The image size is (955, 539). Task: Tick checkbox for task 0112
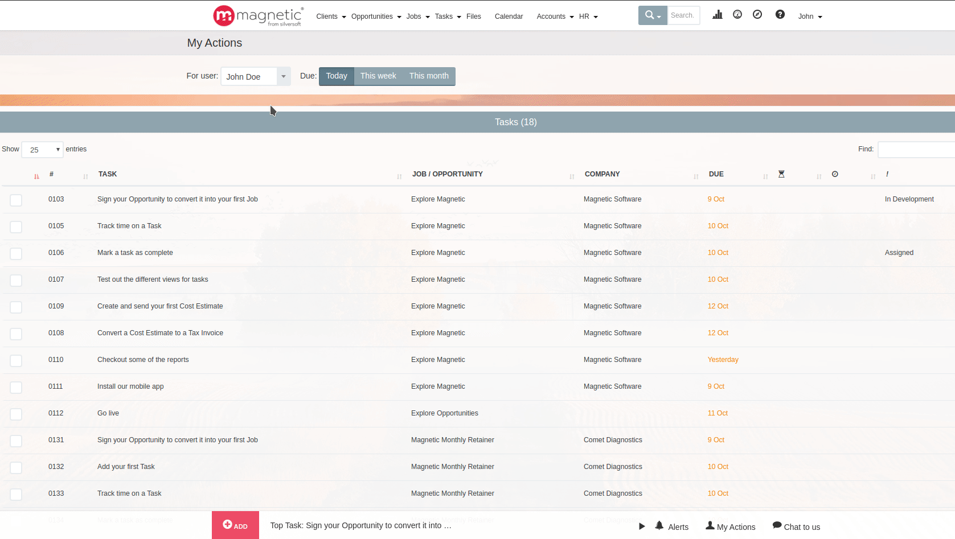click(16, 414)
